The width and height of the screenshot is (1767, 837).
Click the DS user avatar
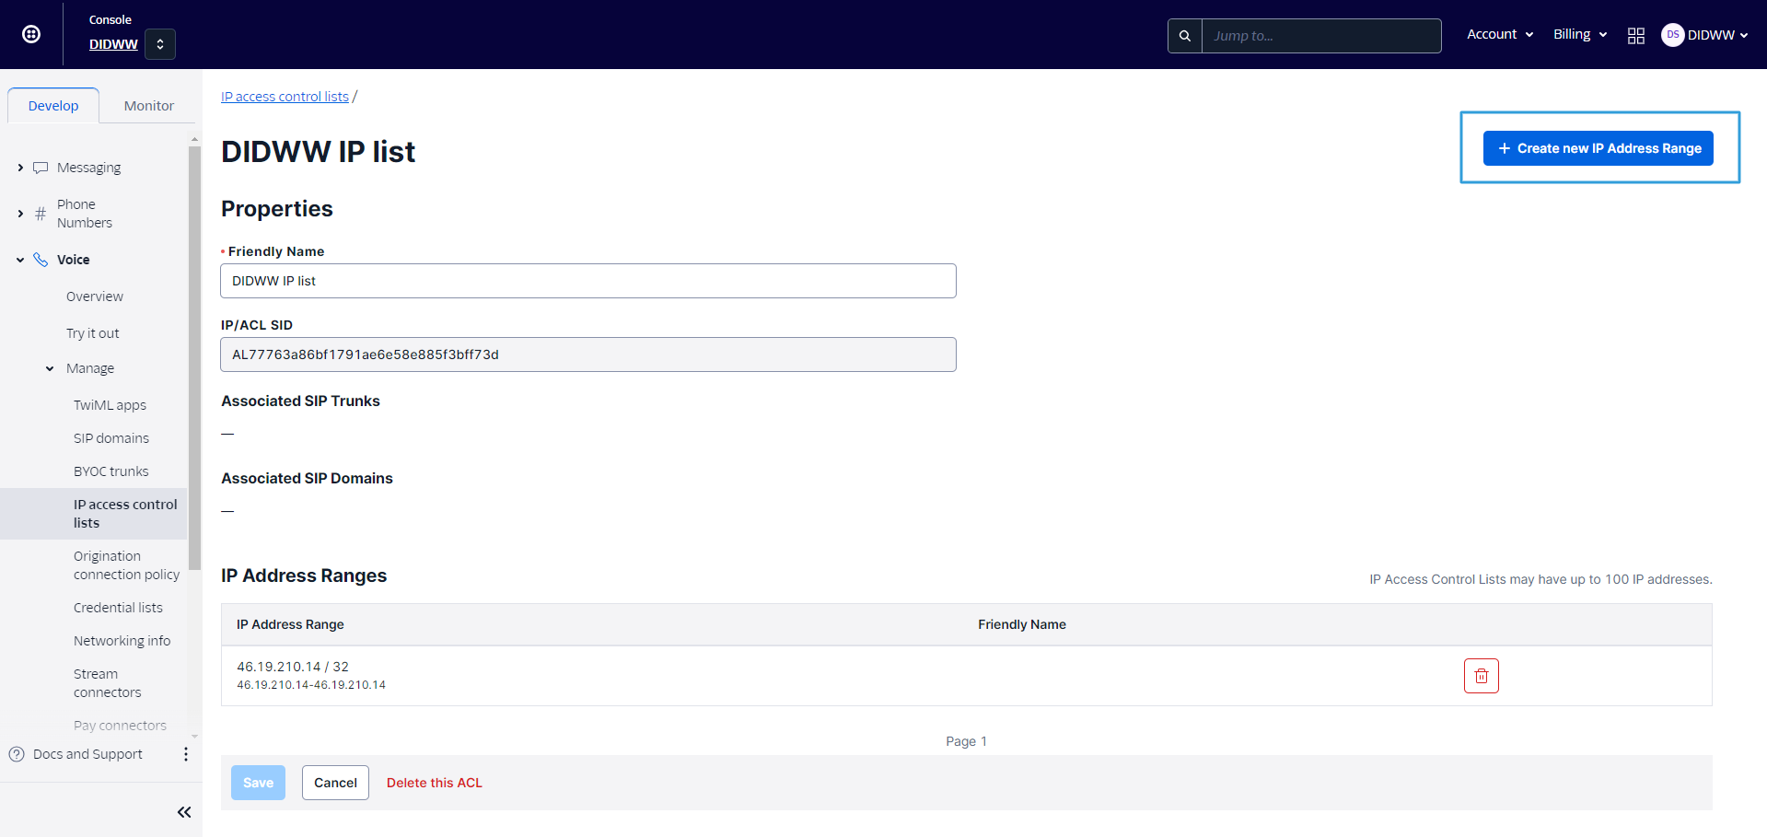1672,35
